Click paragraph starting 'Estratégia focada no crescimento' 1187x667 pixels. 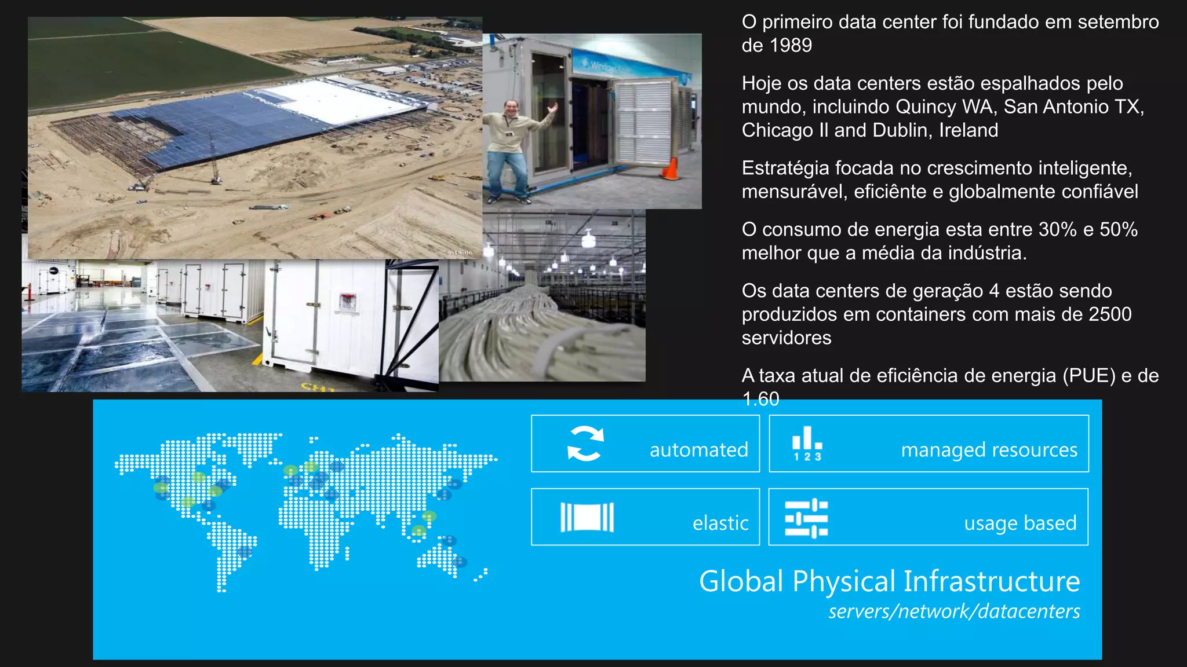940,179
